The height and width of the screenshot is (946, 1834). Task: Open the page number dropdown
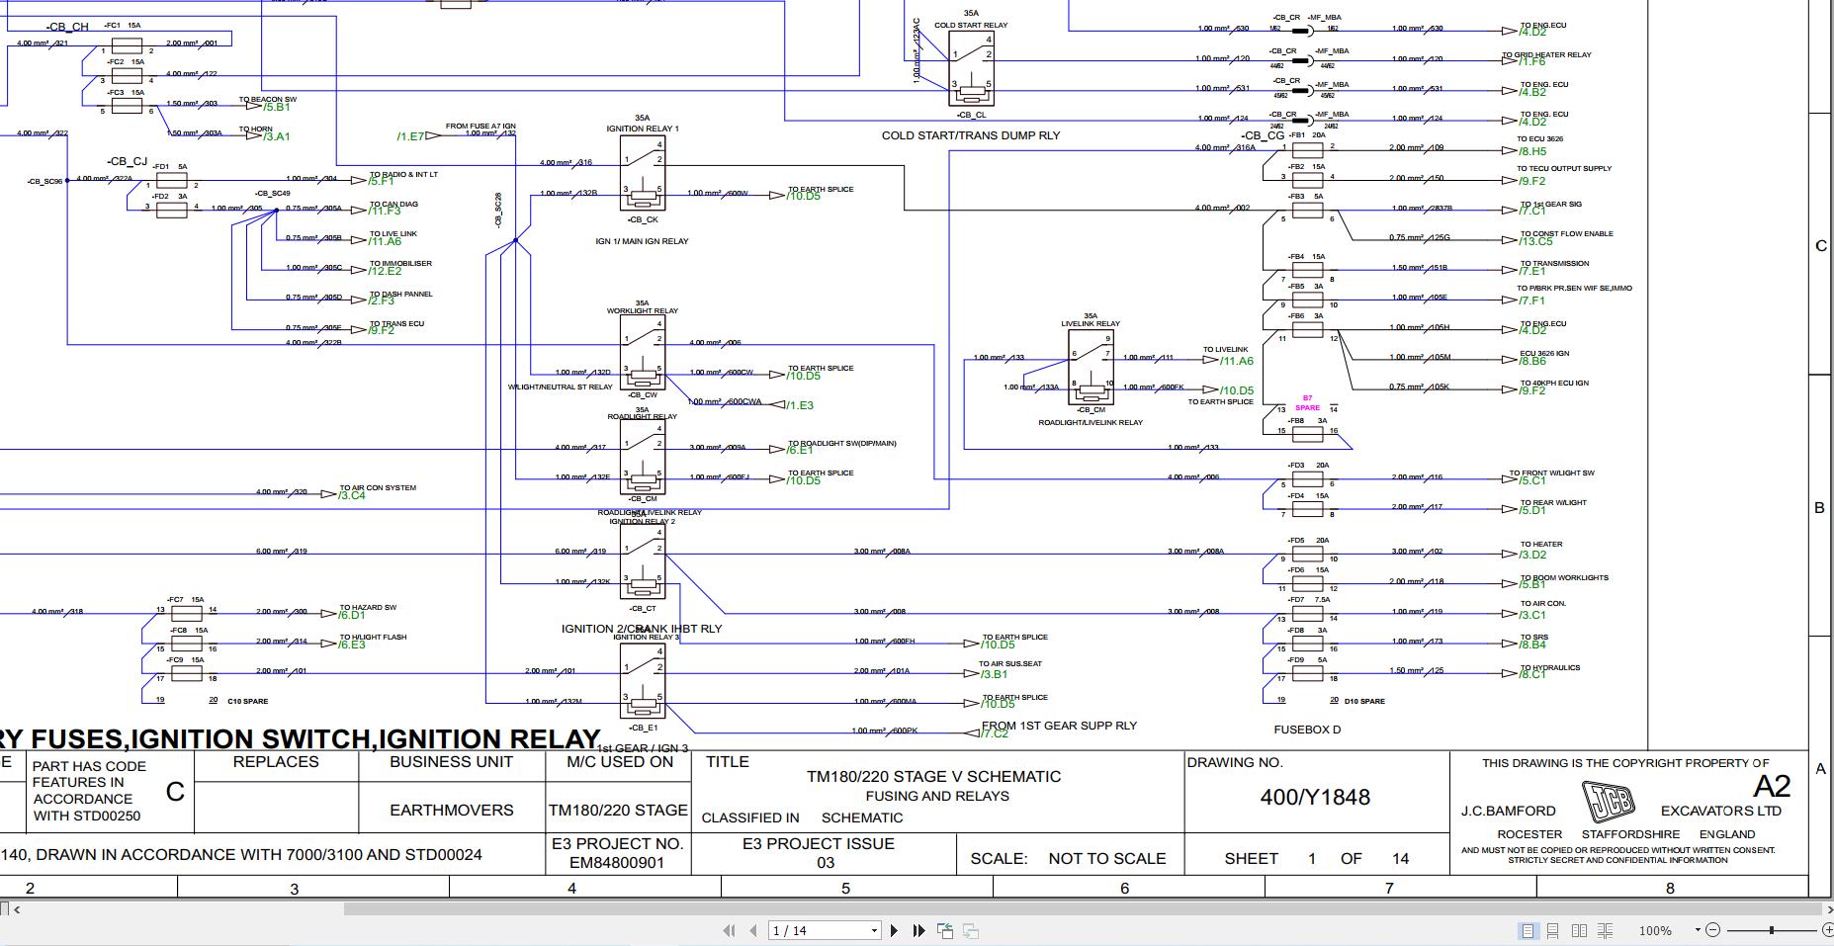pos(874,930)
